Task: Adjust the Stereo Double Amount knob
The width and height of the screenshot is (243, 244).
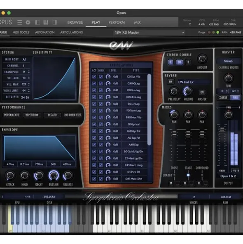Action: (202, 59)
